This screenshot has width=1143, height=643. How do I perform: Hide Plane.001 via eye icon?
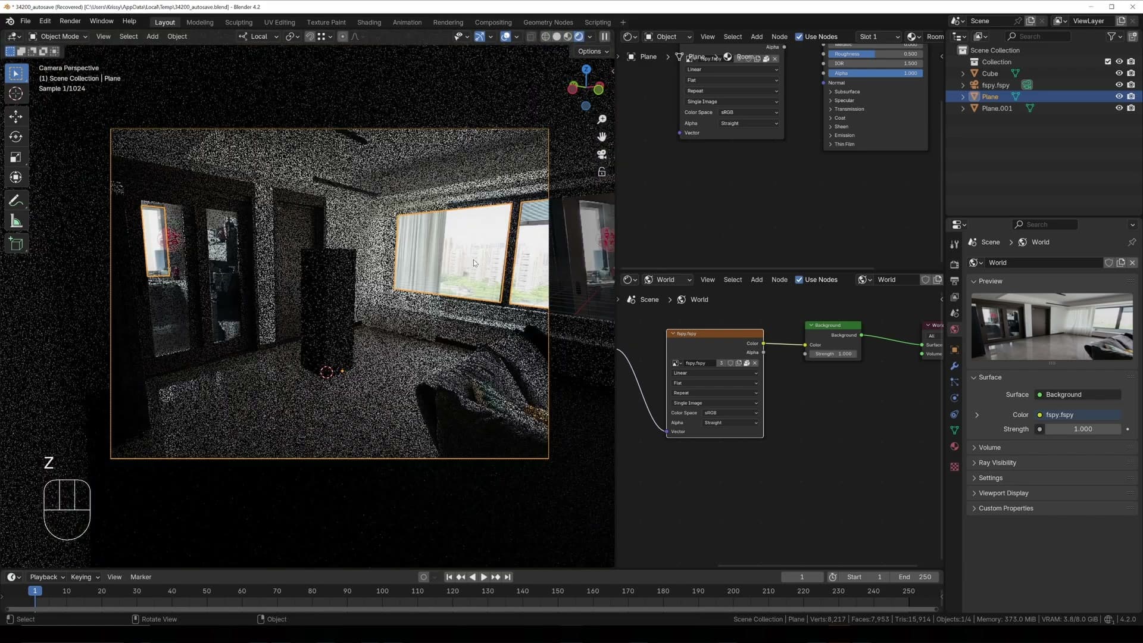pos(1119,108)
